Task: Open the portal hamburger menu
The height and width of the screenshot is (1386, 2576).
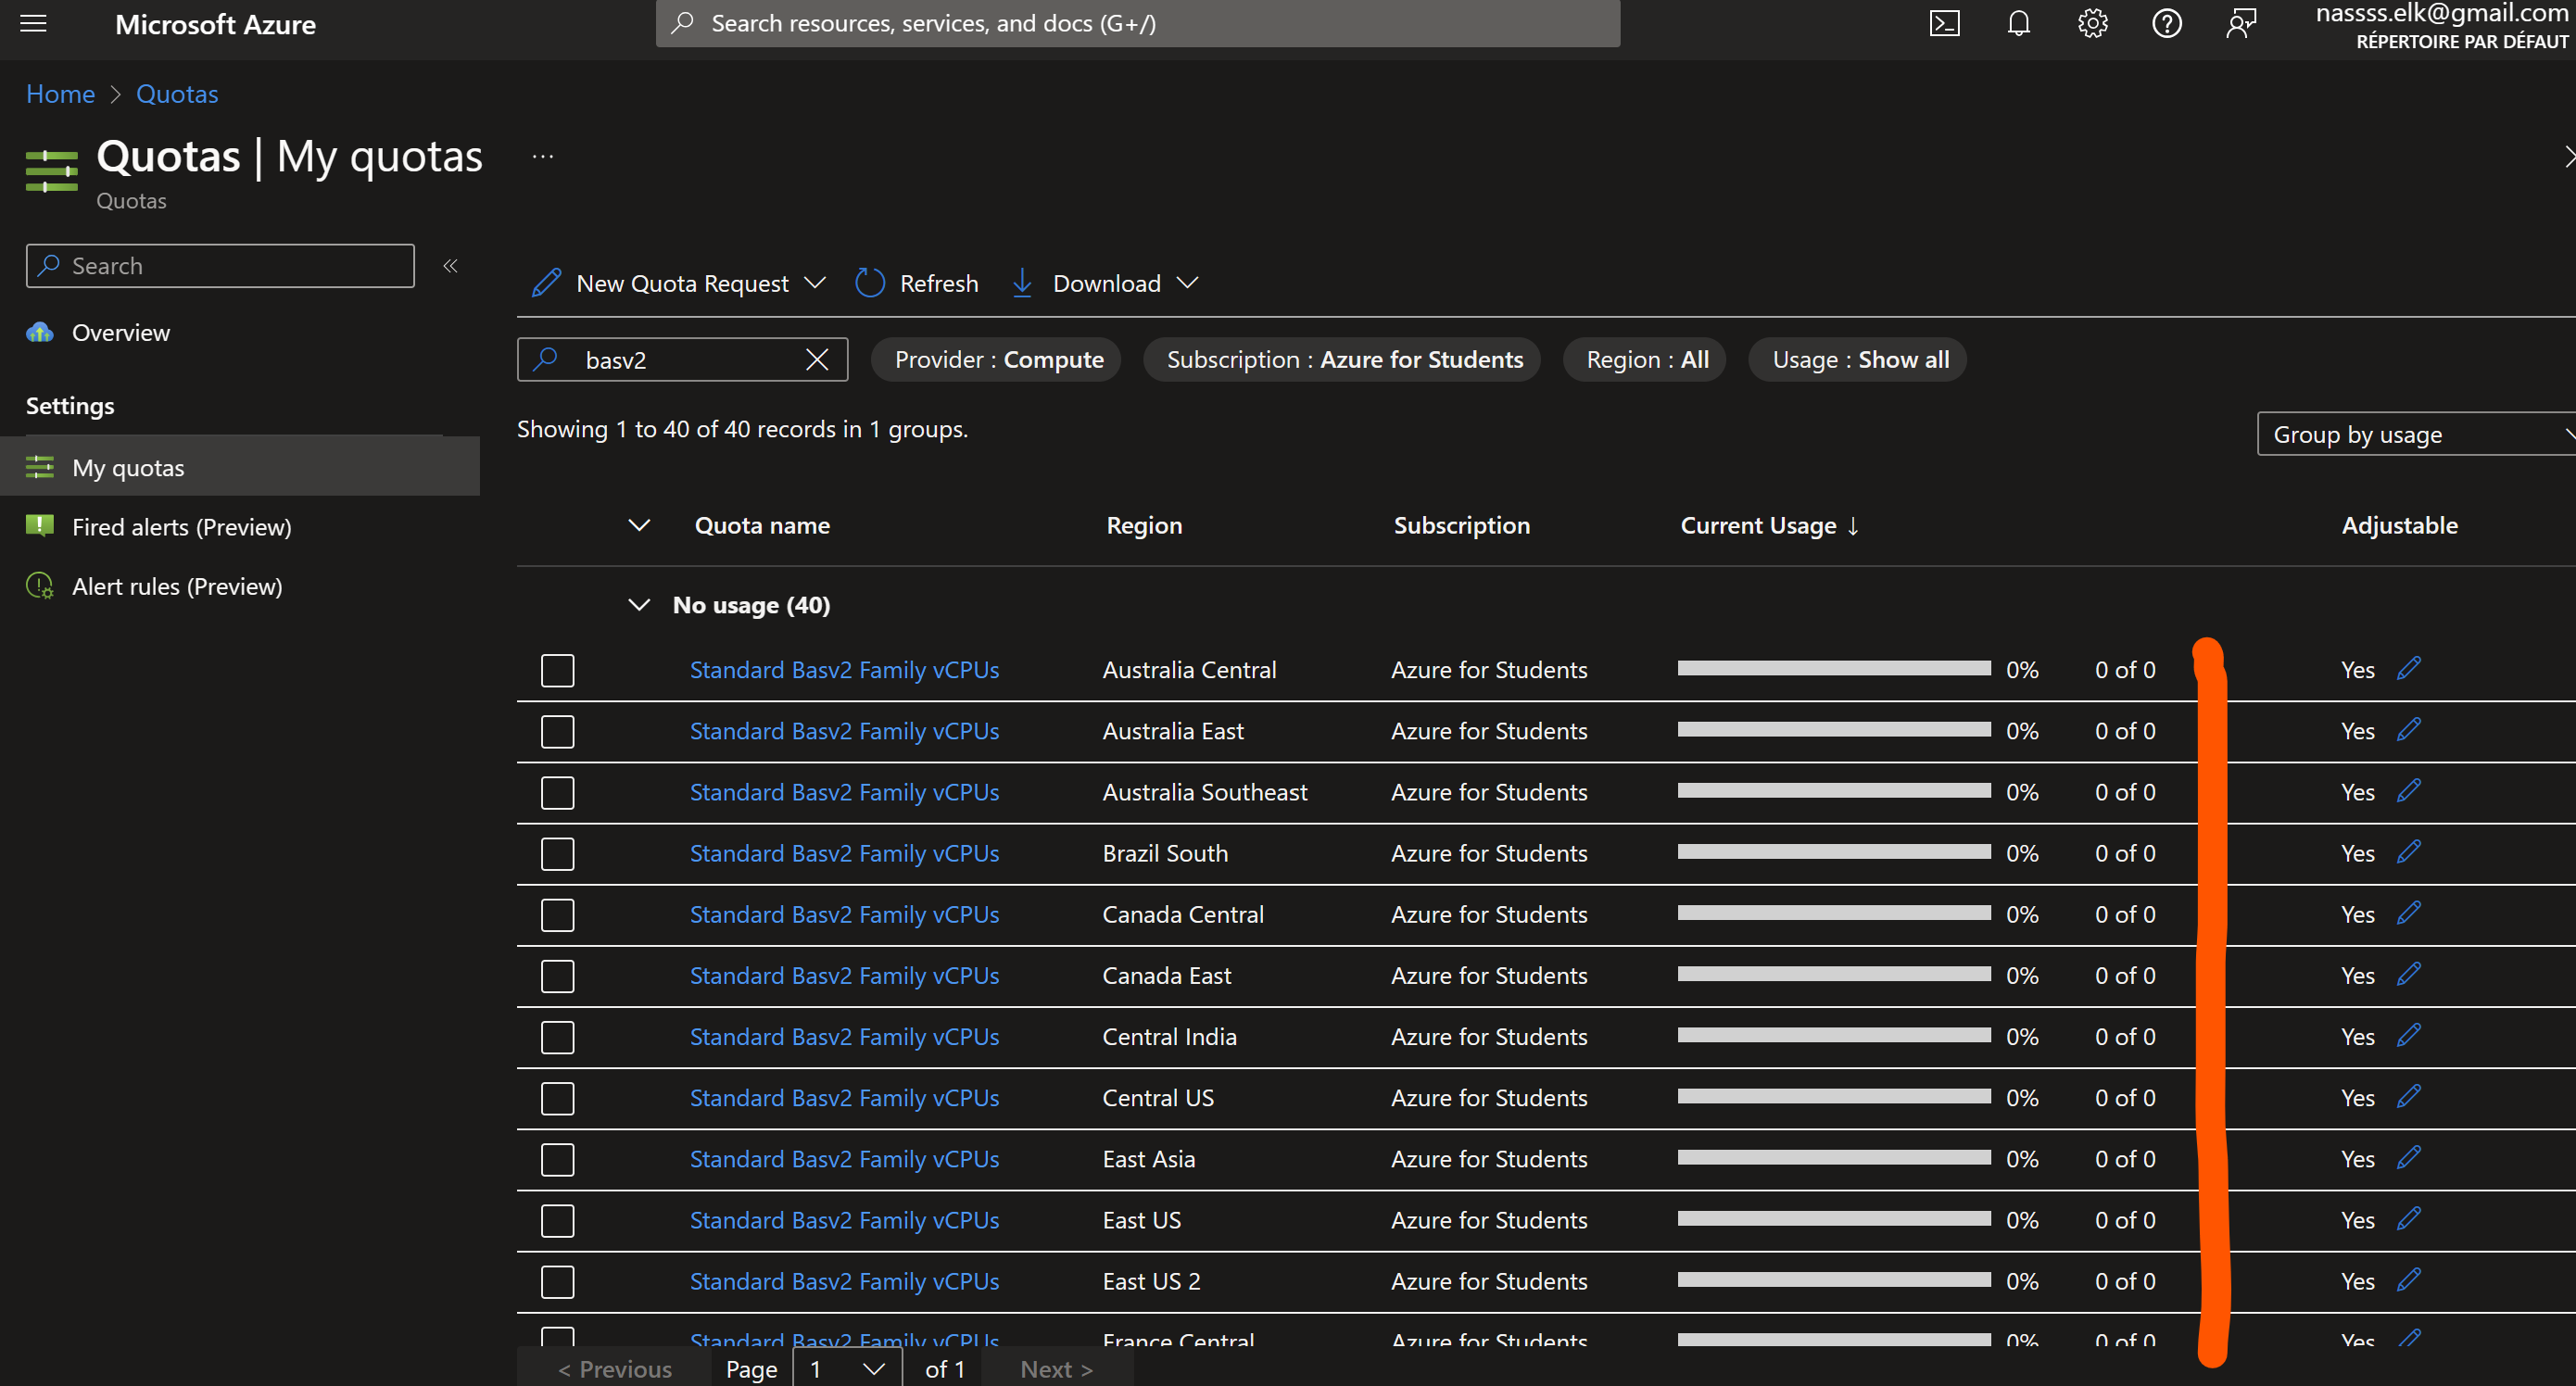Action: tap(33, 23)
